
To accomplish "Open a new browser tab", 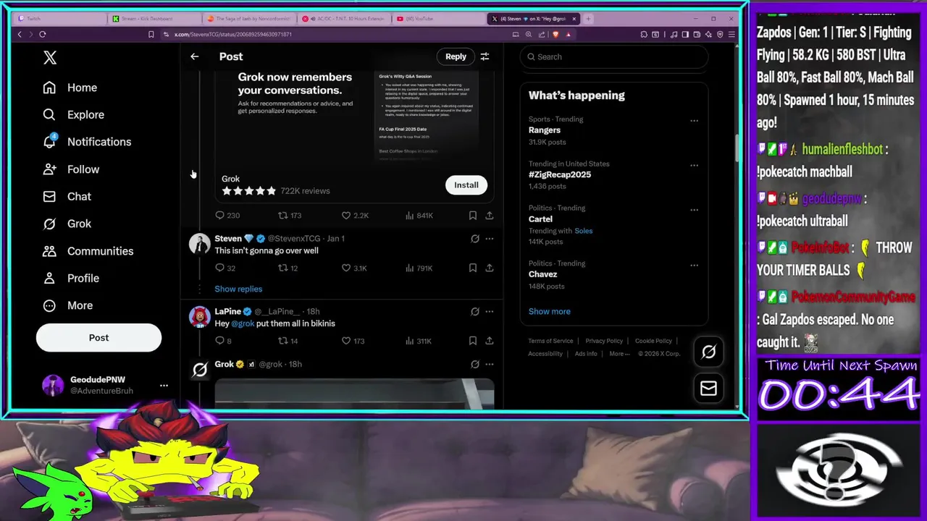I will pyautogui.click(x=588, y=19).
